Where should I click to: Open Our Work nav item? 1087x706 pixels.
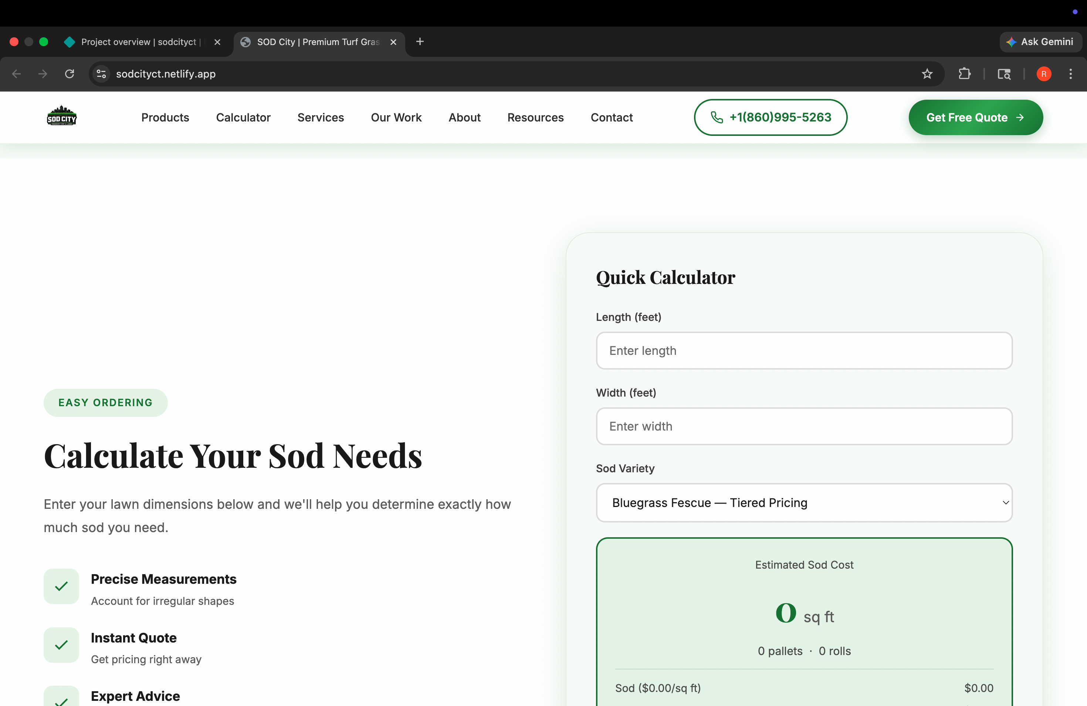click(396, 117)
